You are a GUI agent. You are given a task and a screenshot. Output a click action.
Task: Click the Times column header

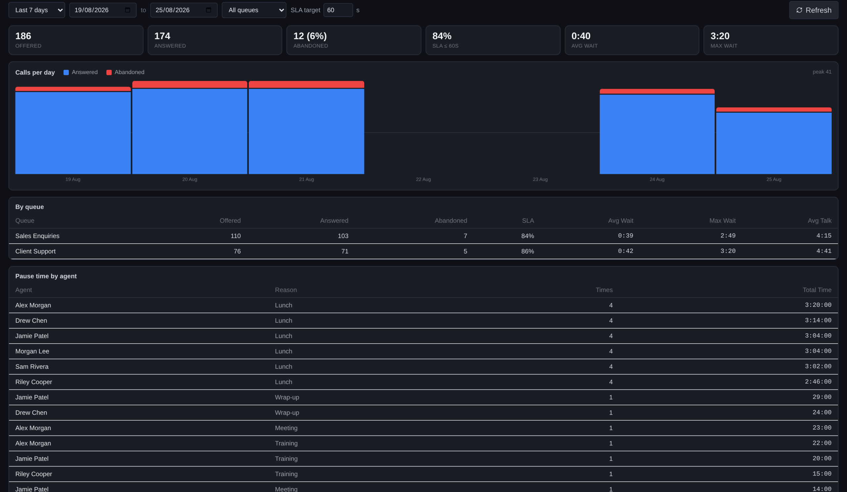point(604,290)
